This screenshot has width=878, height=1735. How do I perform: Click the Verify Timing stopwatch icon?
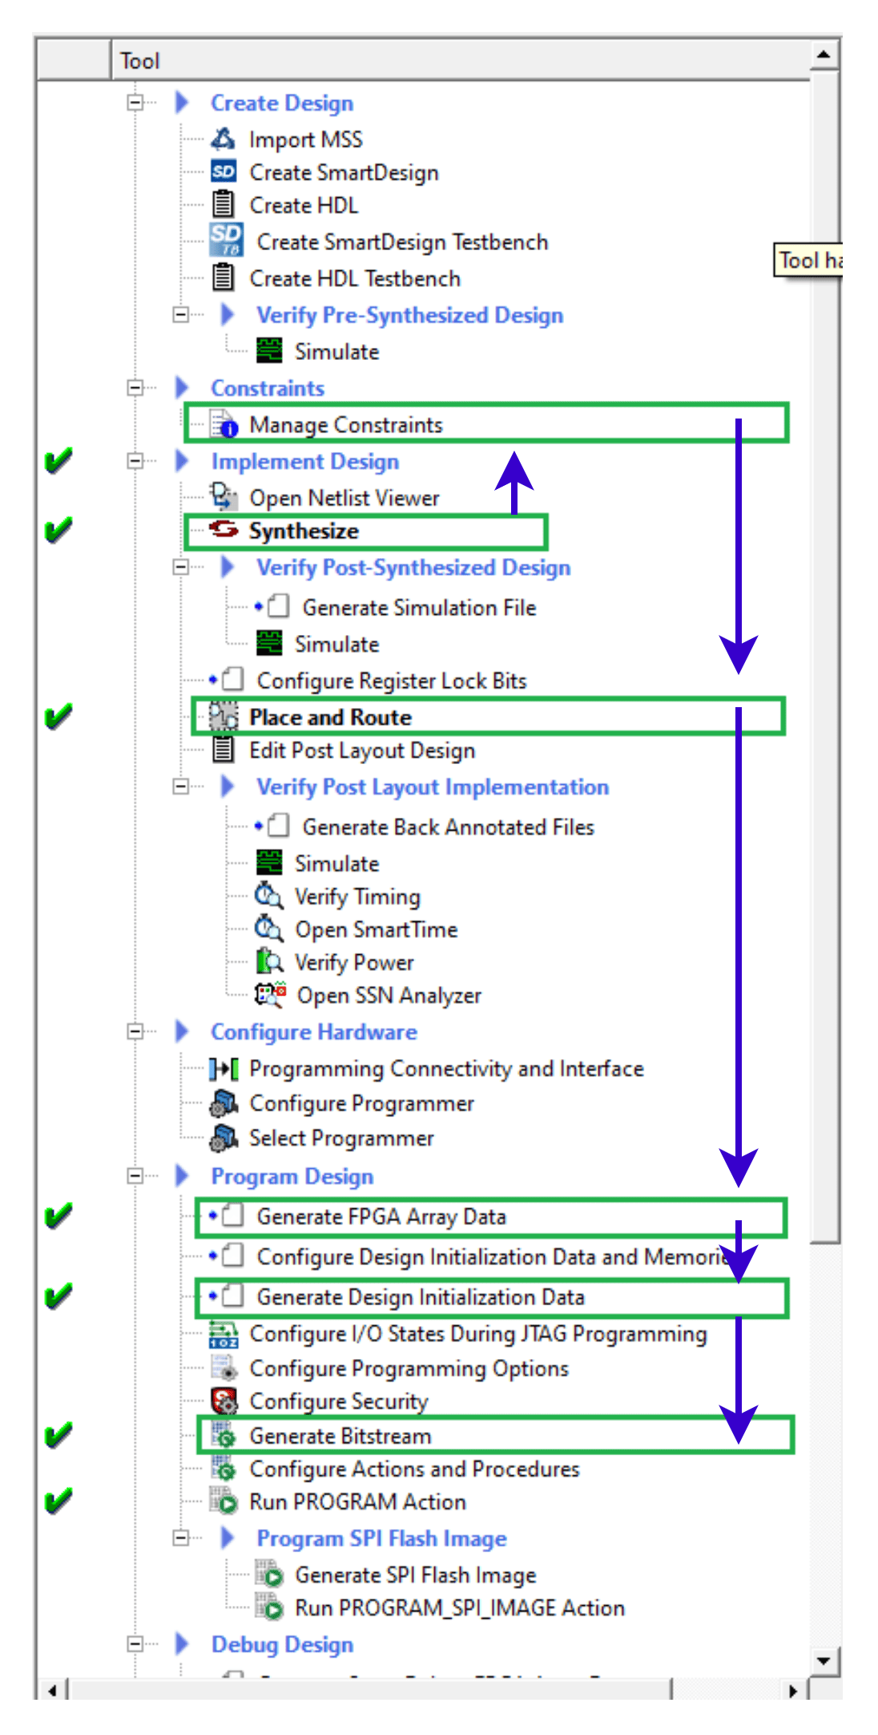[x=268, y=896]
